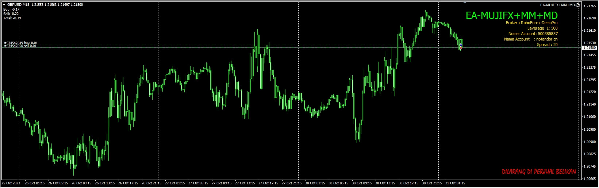Click the 27 Oct 09:15 time axis label
Image resolution: width=599 pixels, height=188 pixels.
[222, 183]
